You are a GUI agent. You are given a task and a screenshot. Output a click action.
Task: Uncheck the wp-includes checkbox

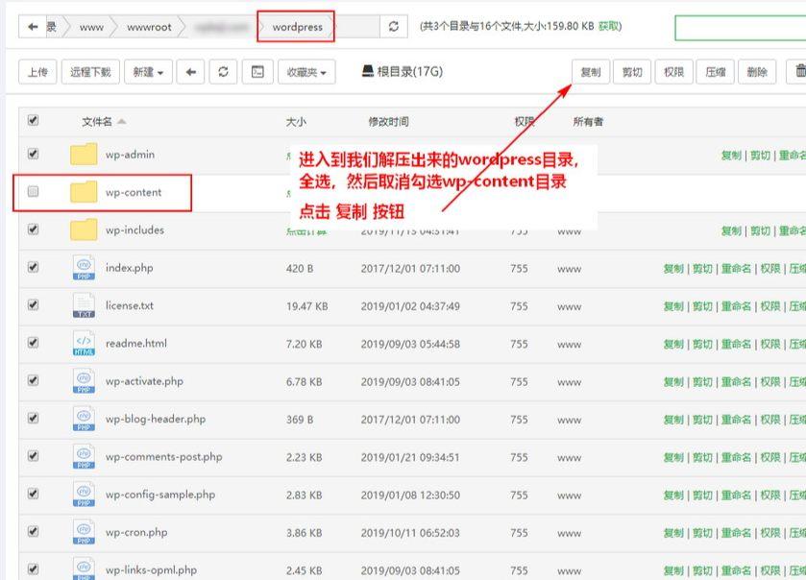pyautogui.click(x=34, y=230)
